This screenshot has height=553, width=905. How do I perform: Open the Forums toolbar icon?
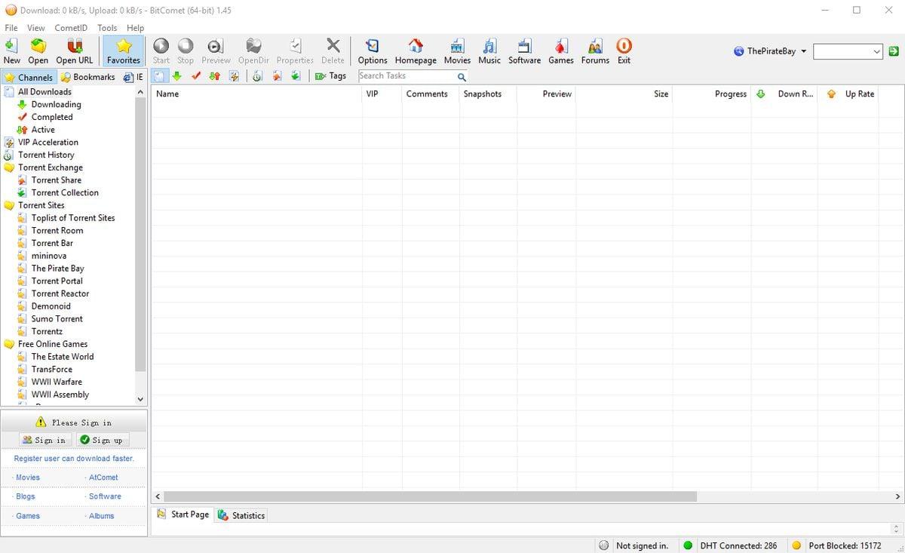(x=595, y=51)
